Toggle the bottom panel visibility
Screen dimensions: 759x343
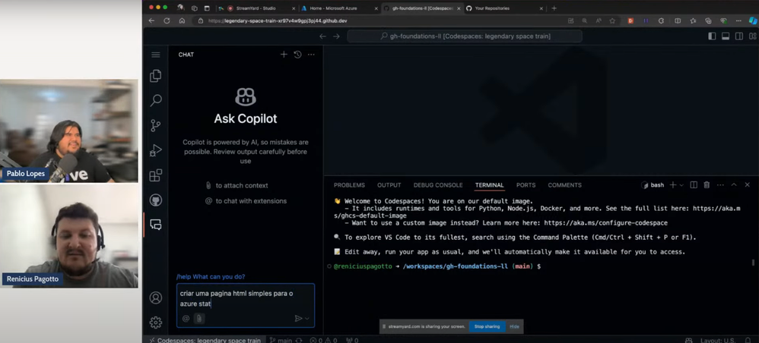coord(725,36)
